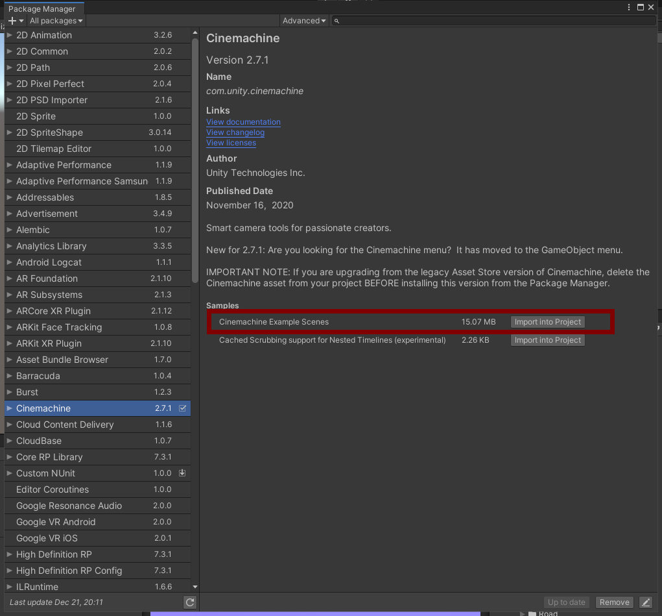Expand the Barracuda package arrow
The height and width of the screenshot is (616, 662).
coord(9,376)
